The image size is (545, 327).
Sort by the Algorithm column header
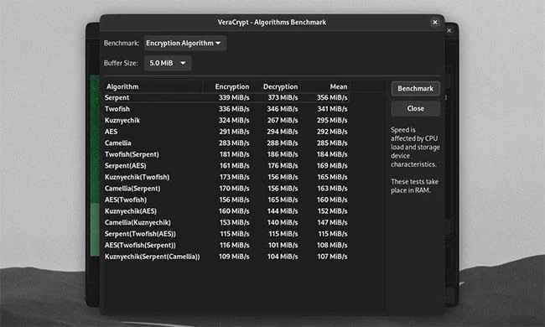(x=153, y=86)
